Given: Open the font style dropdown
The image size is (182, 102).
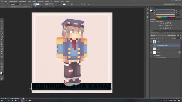Looking at the screenshot, I should pos(28,4).
